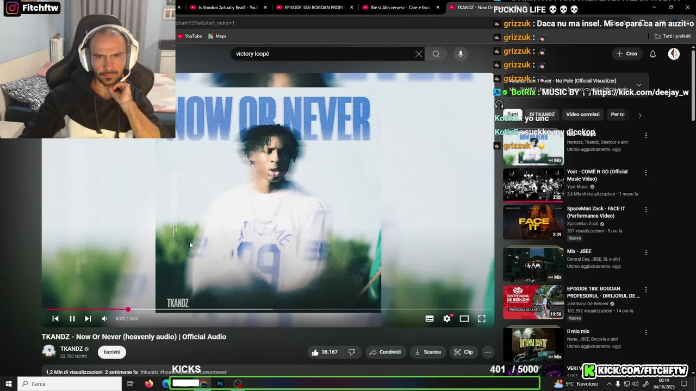Open the player settings gear
Viewport: 696px width, 391px height.
(447, 319)
